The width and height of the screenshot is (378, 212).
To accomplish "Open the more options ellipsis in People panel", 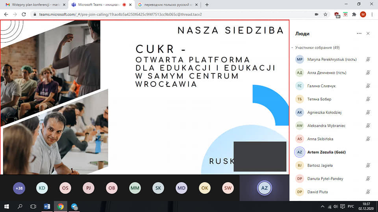I will [359, 33].
